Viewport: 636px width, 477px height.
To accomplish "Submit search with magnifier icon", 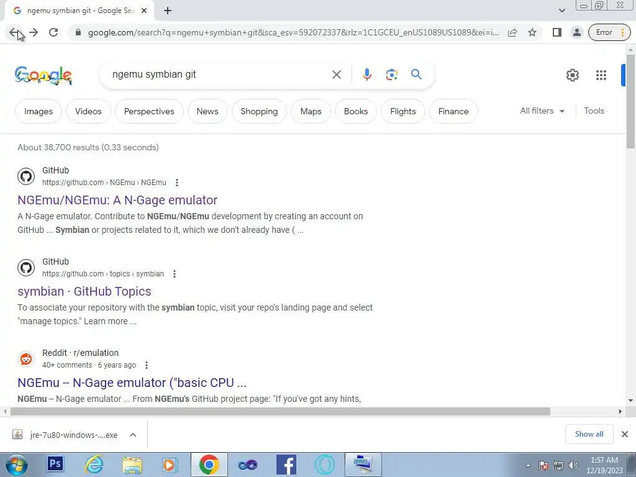I will point(416,75).
